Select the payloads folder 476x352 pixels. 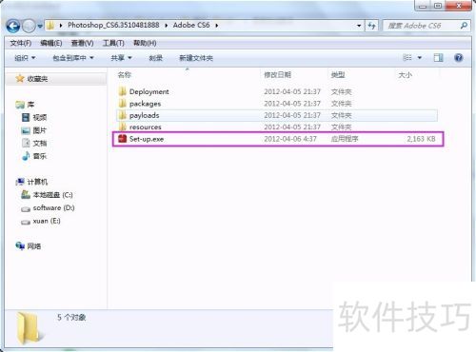point(277,115)
